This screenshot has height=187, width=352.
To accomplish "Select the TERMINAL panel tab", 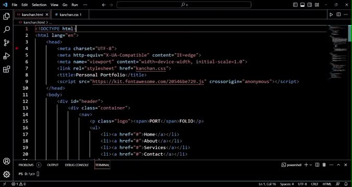I will pos(102,165).
